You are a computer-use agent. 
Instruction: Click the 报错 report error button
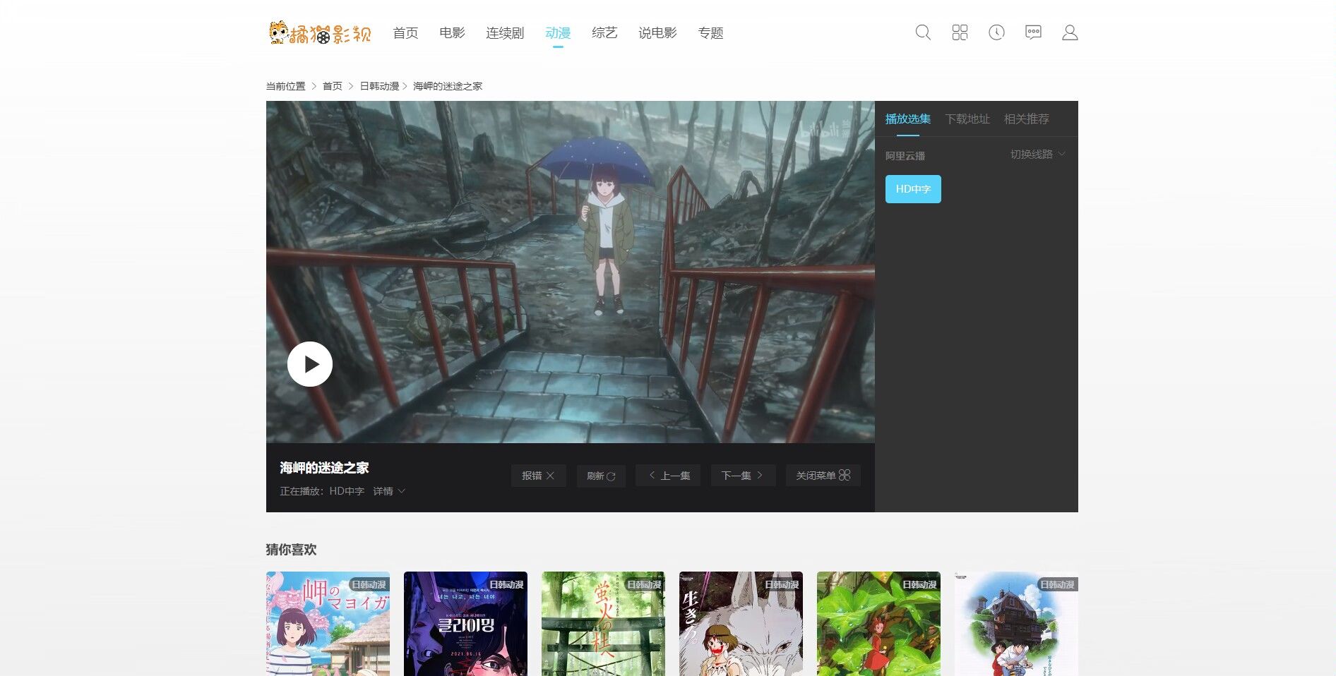pos(538,476)
